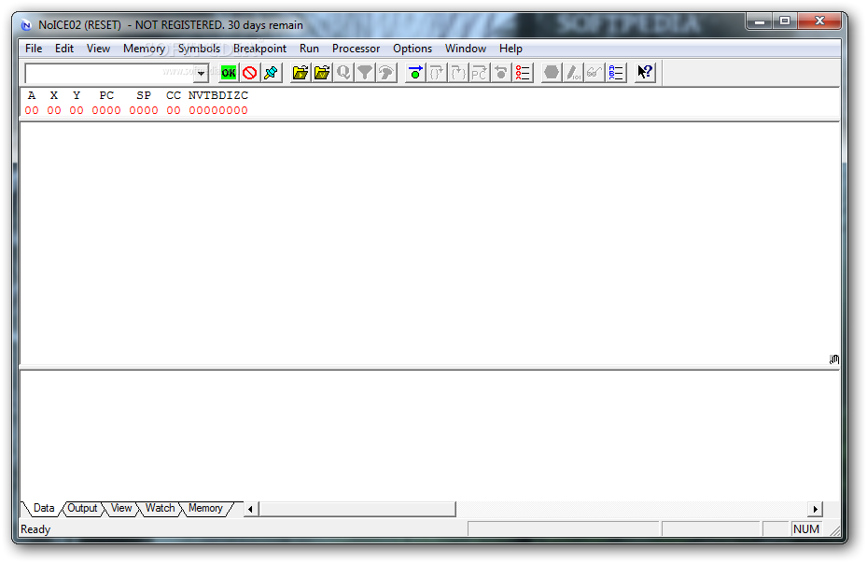Click the gray ear listen icon

click(386, 73)
